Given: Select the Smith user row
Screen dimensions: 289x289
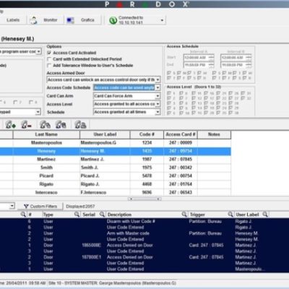Looking at the screenshot, I should (x=116, y=168).
